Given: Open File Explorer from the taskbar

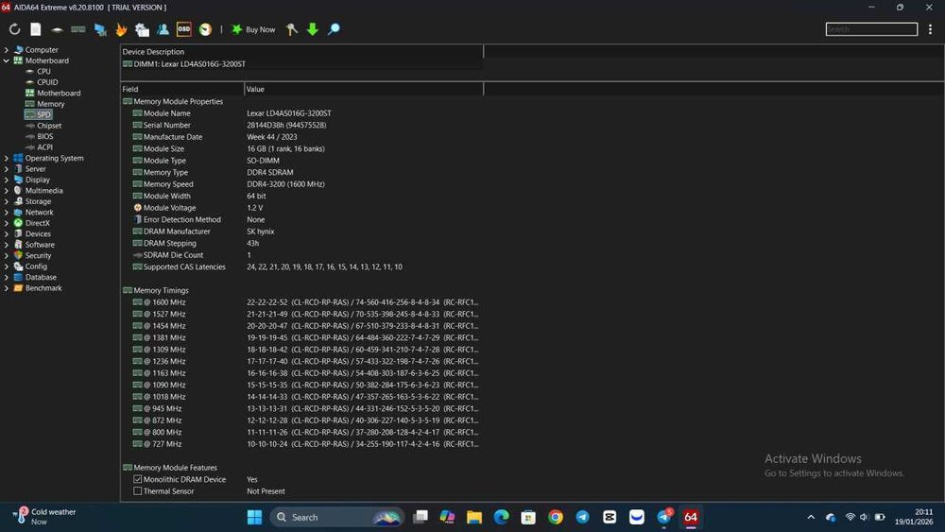Looking at the screenshot, I should coord(474,517).
